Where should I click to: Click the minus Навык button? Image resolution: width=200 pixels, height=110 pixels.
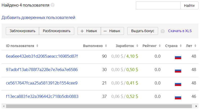click(112, 31)
